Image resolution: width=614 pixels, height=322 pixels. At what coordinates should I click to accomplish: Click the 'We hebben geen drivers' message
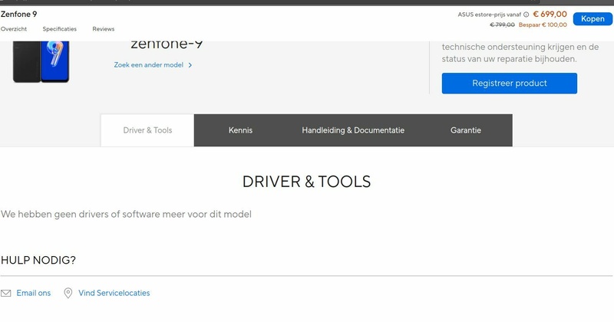(126, 215)
